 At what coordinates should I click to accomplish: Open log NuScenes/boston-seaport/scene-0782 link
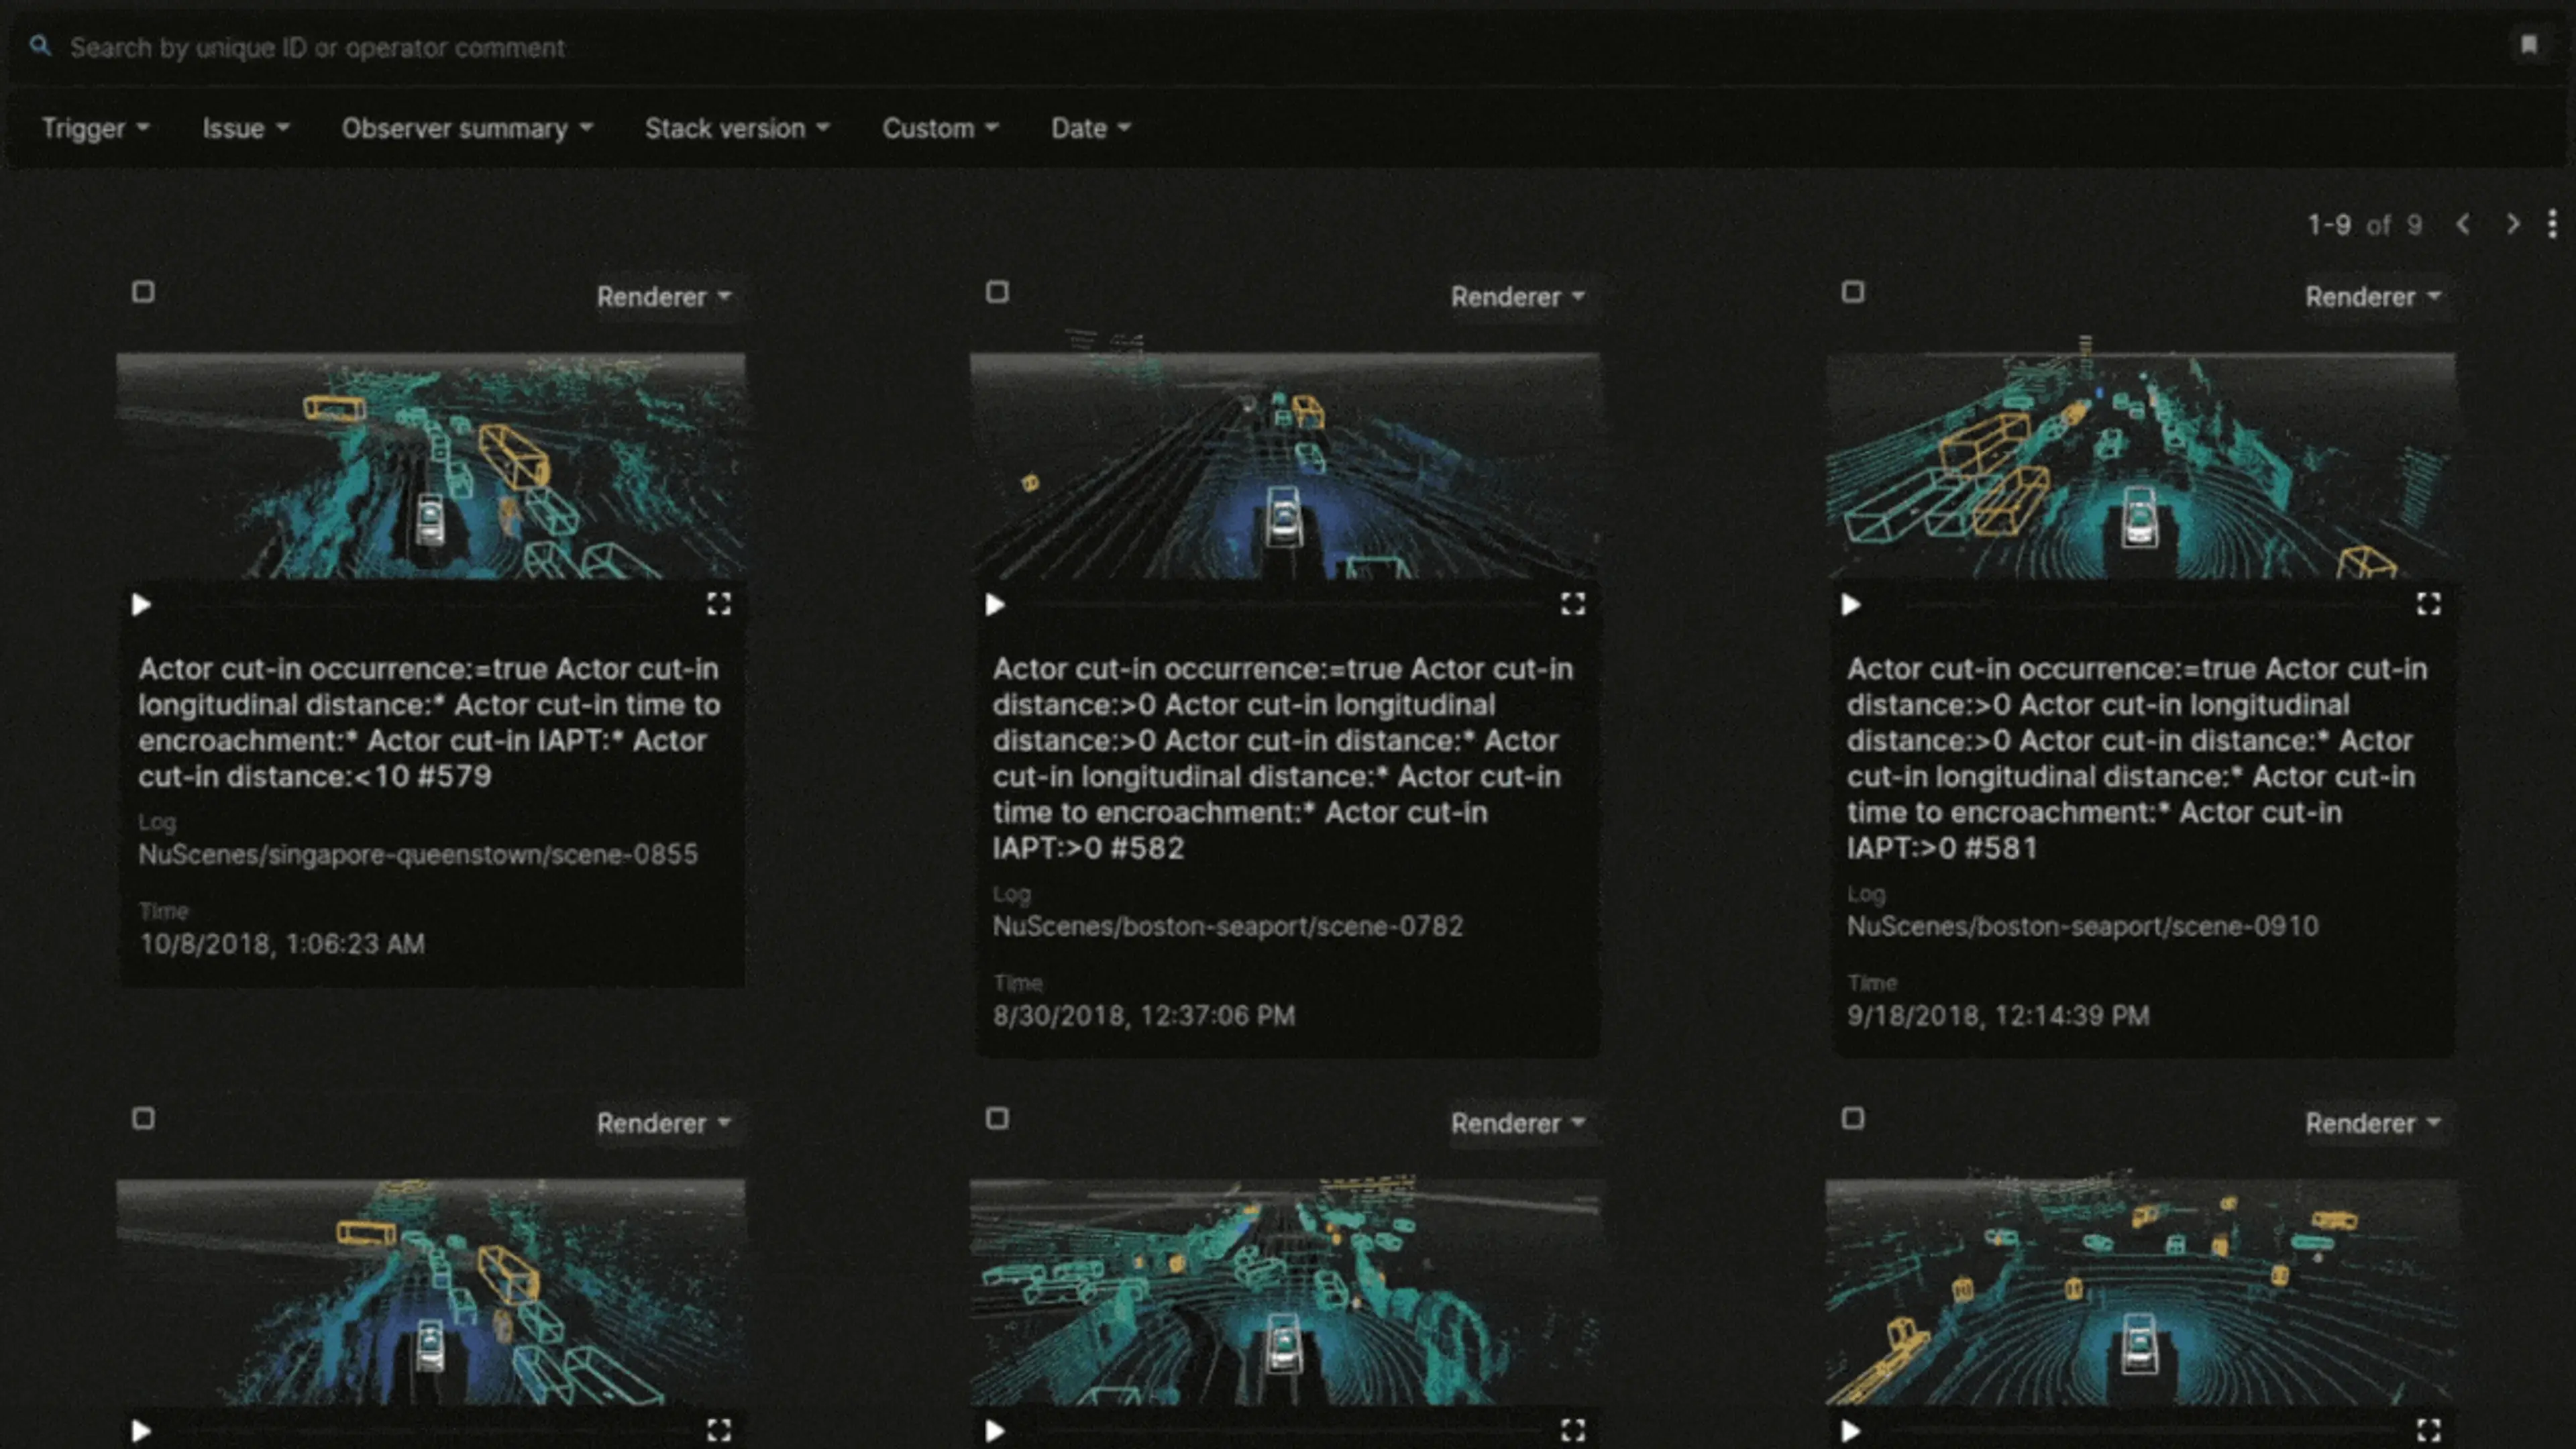pyautogui.click(x=1227, y=926)
